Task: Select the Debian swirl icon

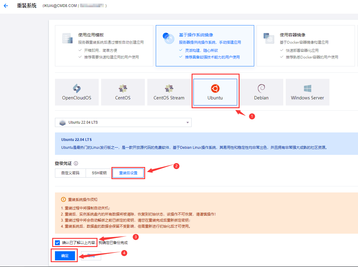Action: (x=261, y=88)
